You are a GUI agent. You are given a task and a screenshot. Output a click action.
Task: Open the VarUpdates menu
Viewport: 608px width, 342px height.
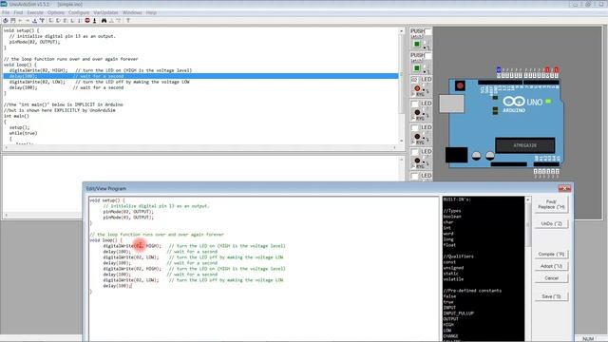point(105,12)
